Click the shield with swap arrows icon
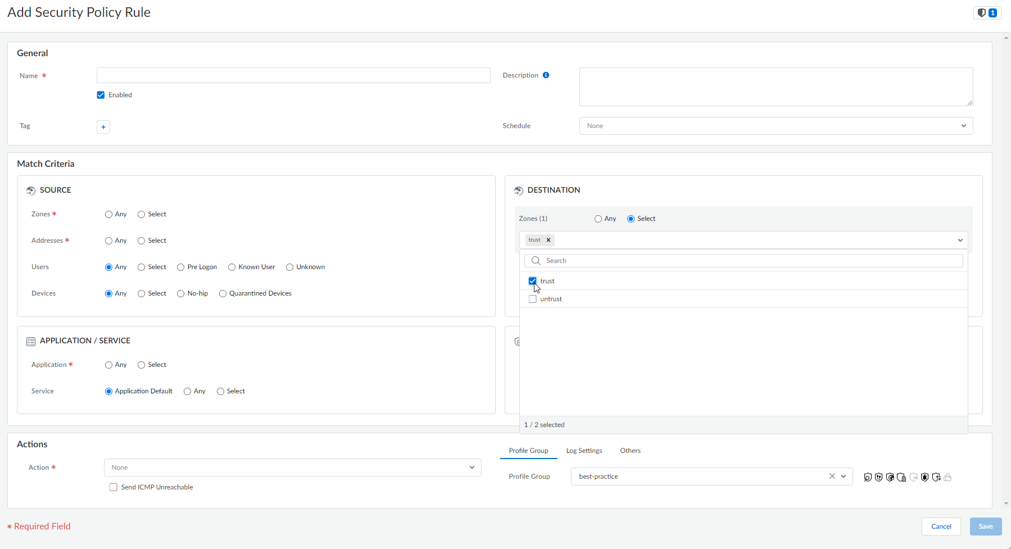1011x549 pixels. 936,477
